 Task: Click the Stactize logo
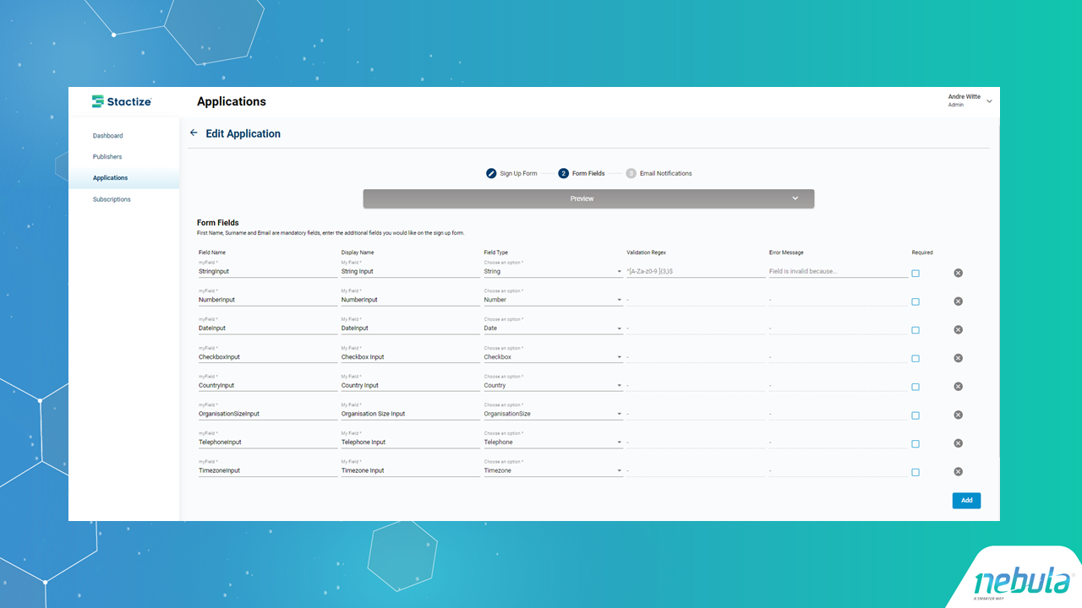(122, 101)
